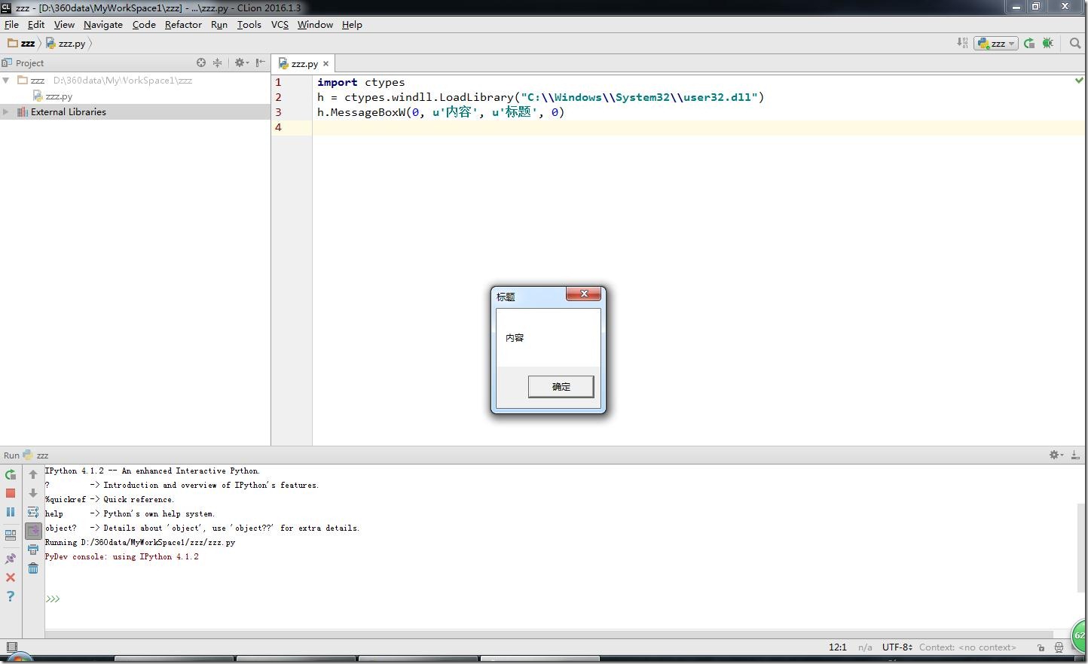
Task: Close the zzz.py editor tab
Action: [x=325, y=64]
